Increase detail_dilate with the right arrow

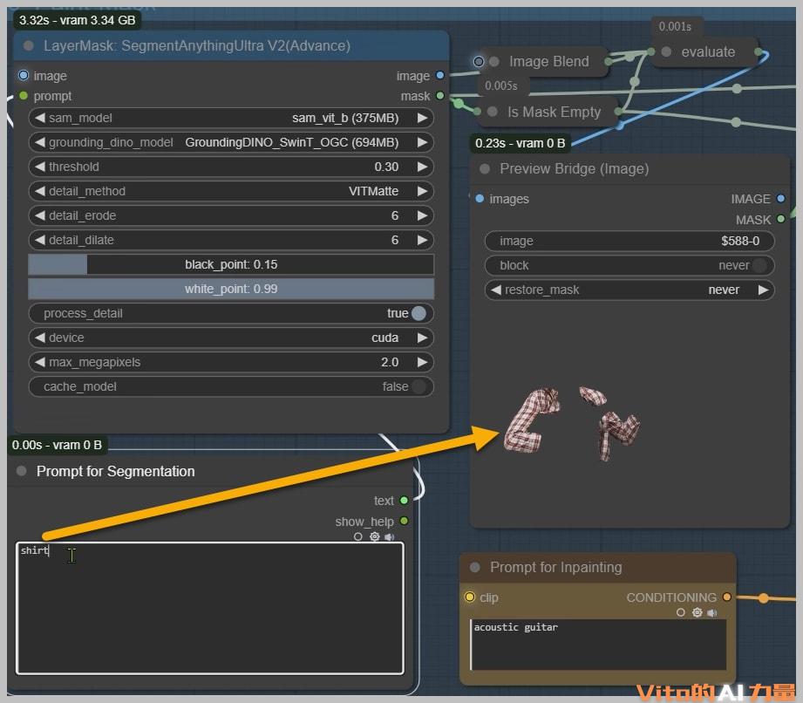pos(423,240)
